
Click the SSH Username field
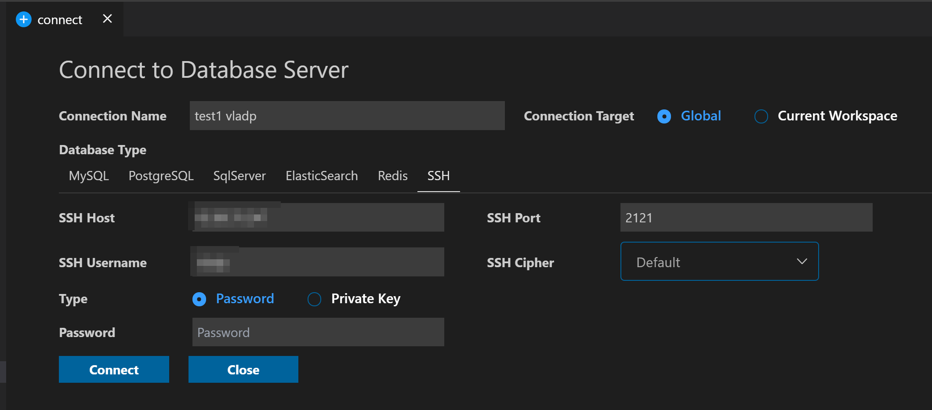(317, 262)
